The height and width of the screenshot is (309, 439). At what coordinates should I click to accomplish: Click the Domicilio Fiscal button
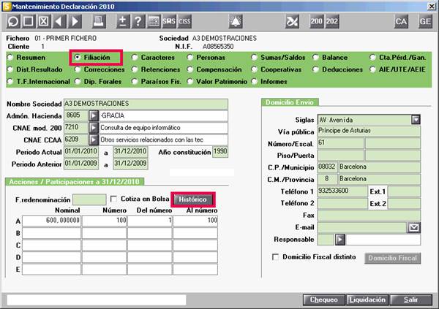(x=392, y=258)
